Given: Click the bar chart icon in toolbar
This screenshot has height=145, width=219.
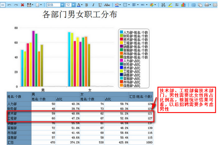Looking at the screenshot, I should click(183, 5).
